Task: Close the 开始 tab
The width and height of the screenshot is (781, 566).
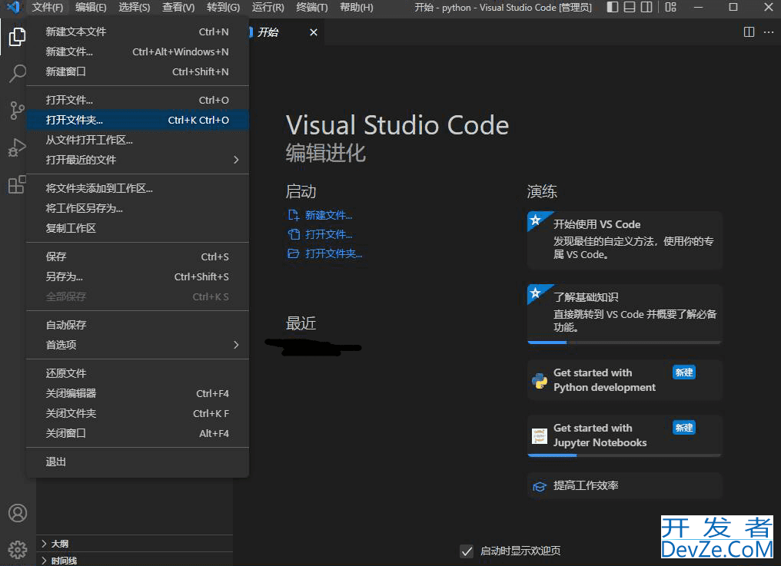Action: 314,32
